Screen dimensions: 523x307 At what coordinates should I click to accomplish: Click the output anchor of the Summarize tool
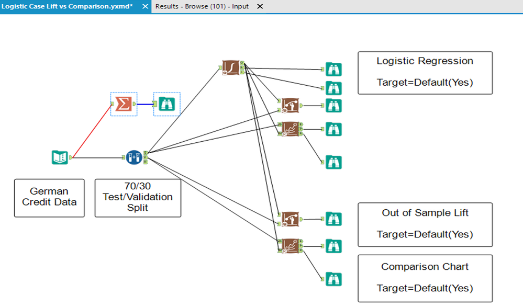pyautogui.click(x=134, y=104)
